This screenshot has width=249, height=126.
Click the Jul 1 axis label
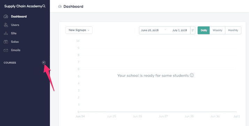(x=236, y=116)
